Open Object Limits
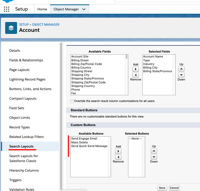The width and height of the screenshot is (200, 191). 20,118
